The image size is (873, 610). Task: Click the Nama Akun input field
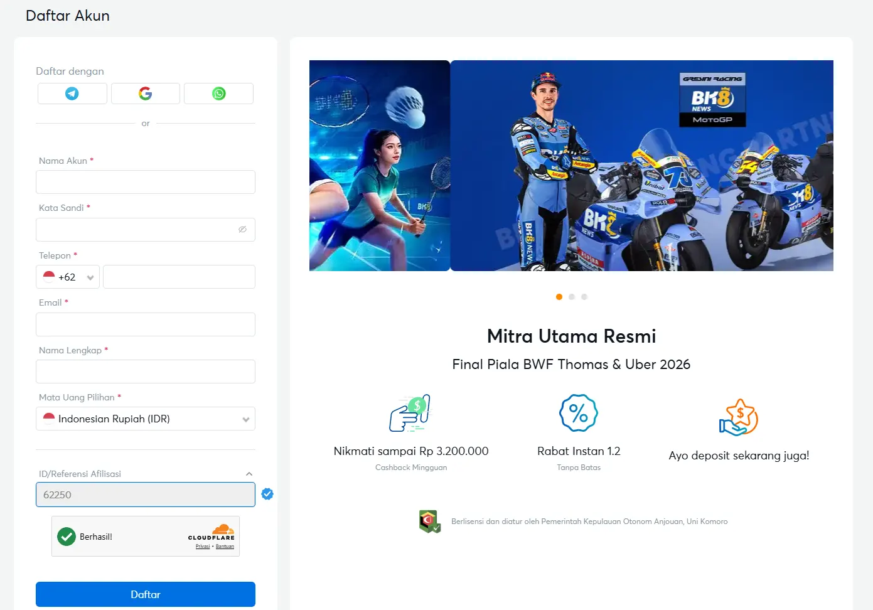coord(146,182)
